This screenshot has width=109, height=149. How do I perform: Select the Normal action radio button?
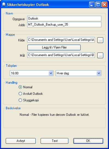click(x=20, y=87)
